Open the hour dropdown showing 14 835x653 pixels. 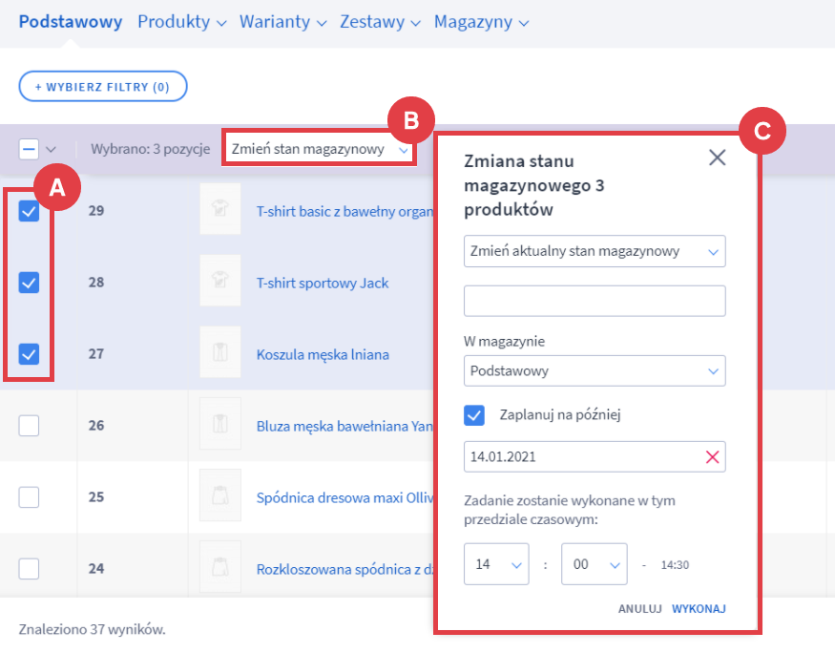click(x=495, y=564)
